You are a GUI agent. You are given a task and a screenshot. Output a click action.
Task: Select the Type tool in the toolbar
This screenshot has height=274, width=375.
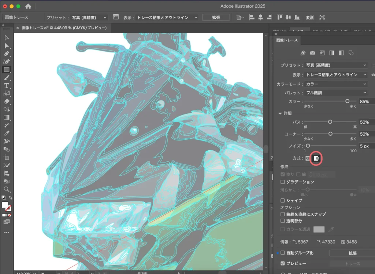(x=7, y=85)
